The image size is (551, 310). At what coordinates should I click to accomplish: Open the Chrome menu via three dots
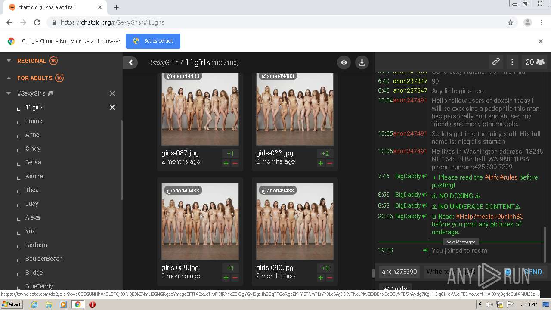click(542, 22)
